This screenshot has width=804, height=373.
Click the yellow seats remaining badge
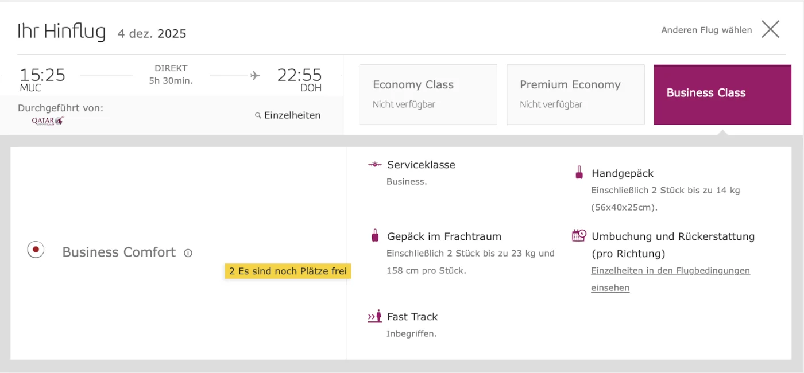click(288, 271)
